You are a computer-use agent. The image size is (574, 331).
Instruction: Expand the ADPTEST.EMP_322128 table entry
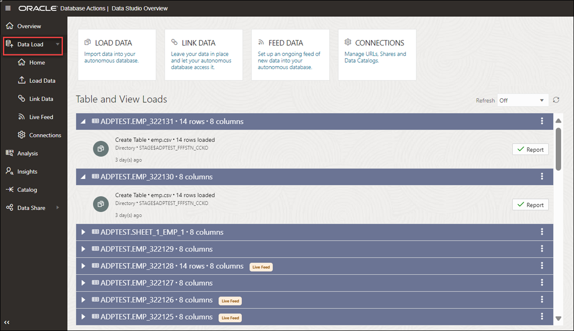click(83, 266)
